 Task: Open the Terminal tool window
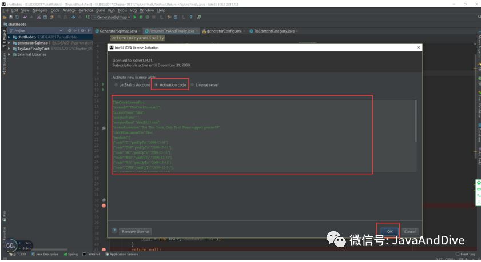[x=91, y=254]
